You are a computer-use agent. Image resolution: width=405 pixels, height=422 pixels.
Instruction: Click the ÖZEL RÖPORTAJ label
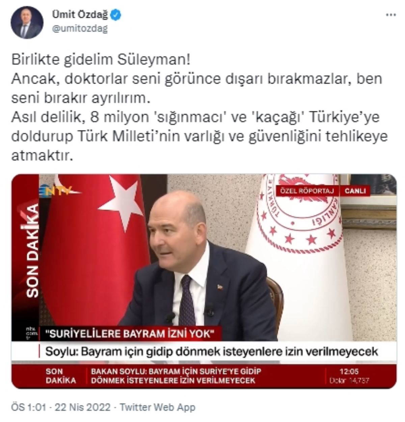[307, 191]
